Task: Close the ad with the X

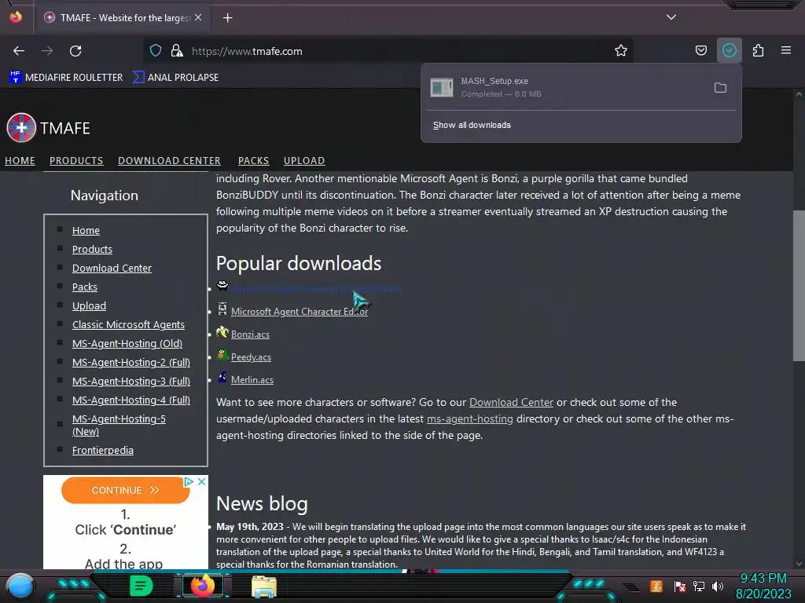Action: 202,481
